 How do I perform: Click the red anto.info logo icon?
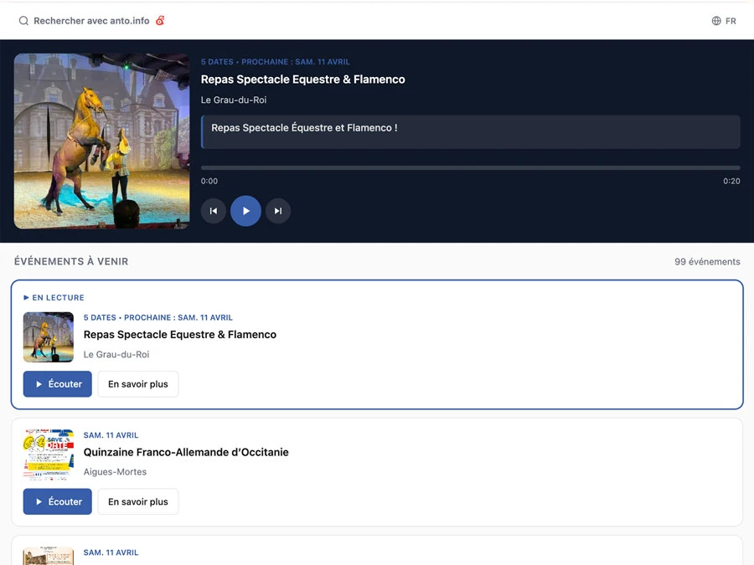click(x=160, y=21)
